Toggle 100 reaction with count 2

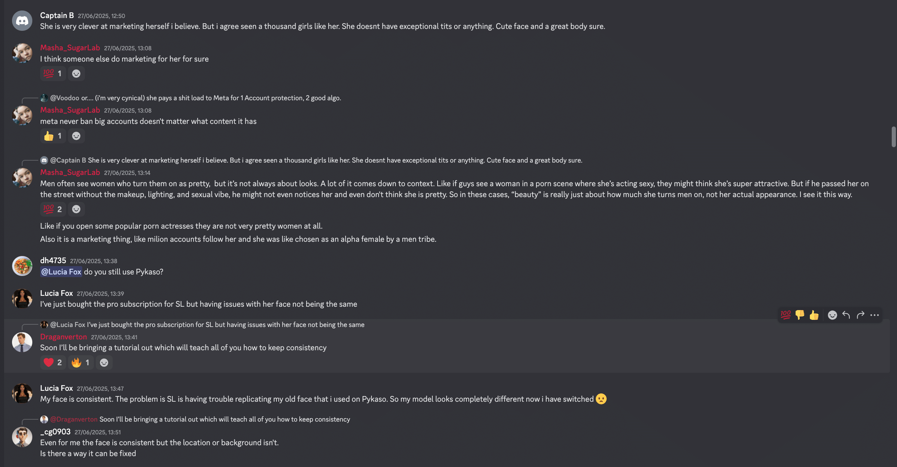click(x=53, y=209)
